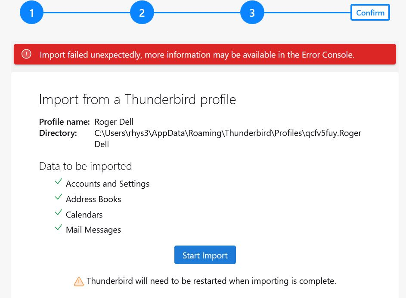Click the 'Import from a Thunderbird profile' heading
The width and height of the screenshot is (406, 298).
(137, 99)
